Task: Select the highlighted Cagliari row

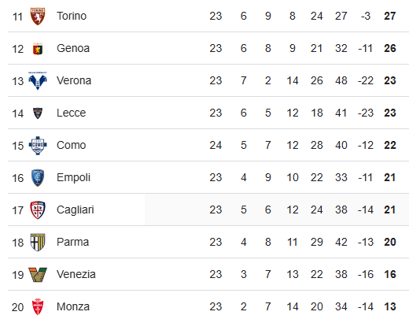Action: [208, 210]
